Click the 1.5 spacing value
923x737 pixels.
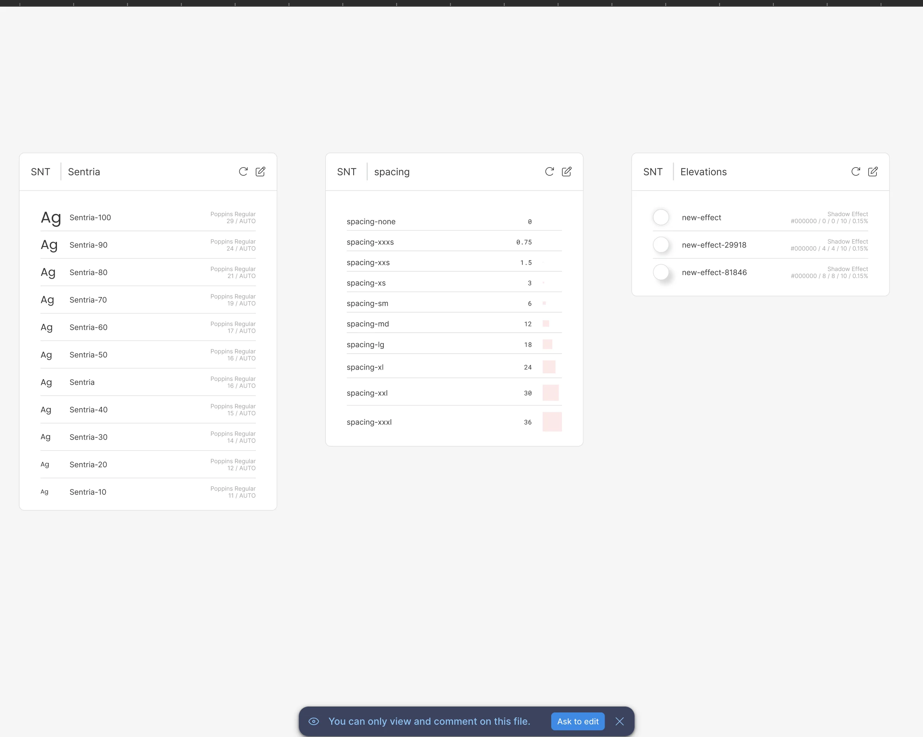coord(526,262)
